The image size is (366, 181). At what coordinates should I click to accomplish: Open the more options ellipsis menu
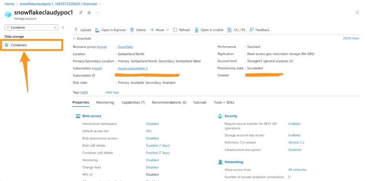(97, 13)
